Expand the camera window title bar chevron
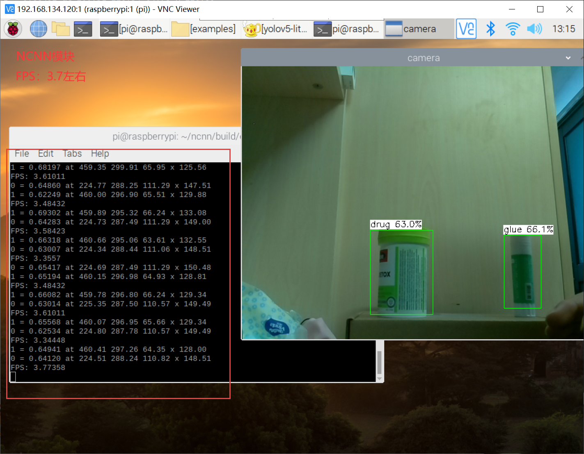This screenshot has width=584, height=454. 568,58
